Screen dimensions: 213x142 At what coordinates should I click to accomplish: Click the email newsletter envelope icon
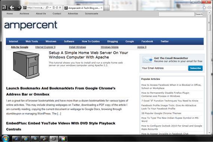coord(147,59)
